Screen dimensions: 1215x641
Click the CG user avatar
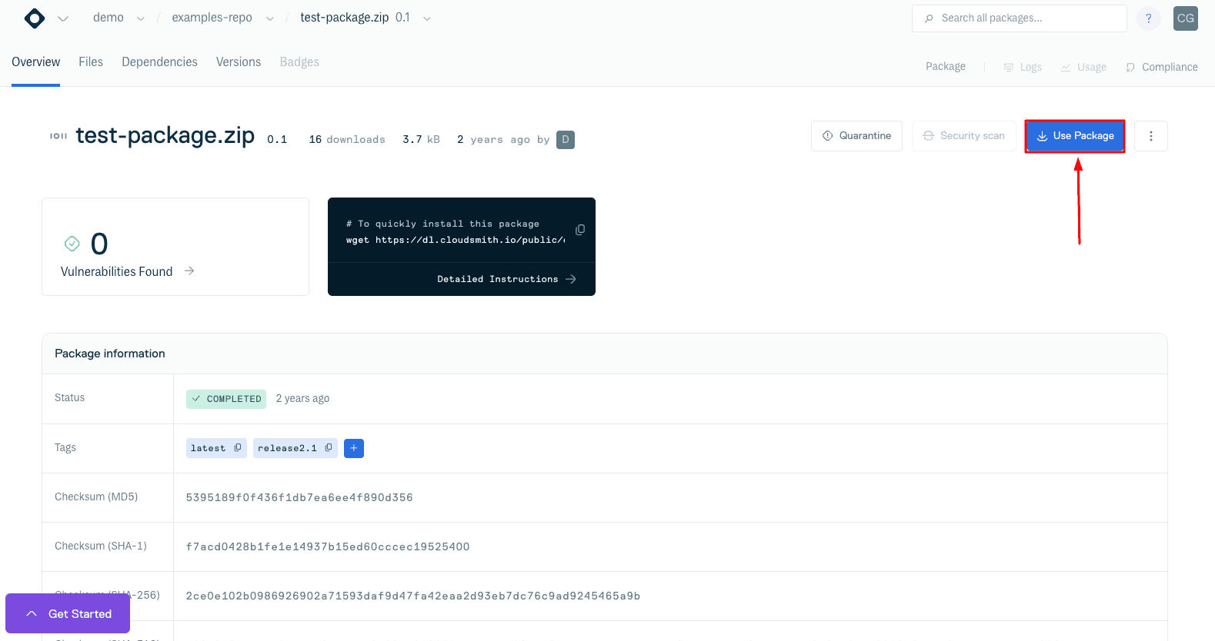pyautogui.click(x=1185, y=18)
